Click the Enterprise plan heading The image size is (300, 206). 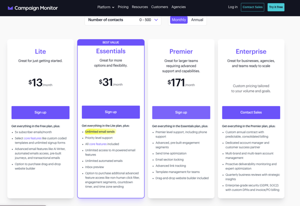251,51
